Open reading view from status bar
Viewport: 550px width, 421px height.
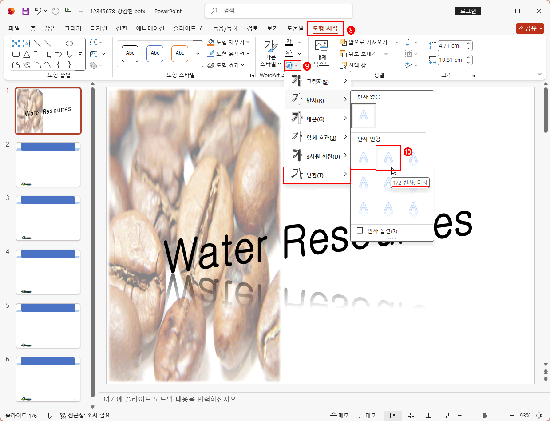click(428, 415)
